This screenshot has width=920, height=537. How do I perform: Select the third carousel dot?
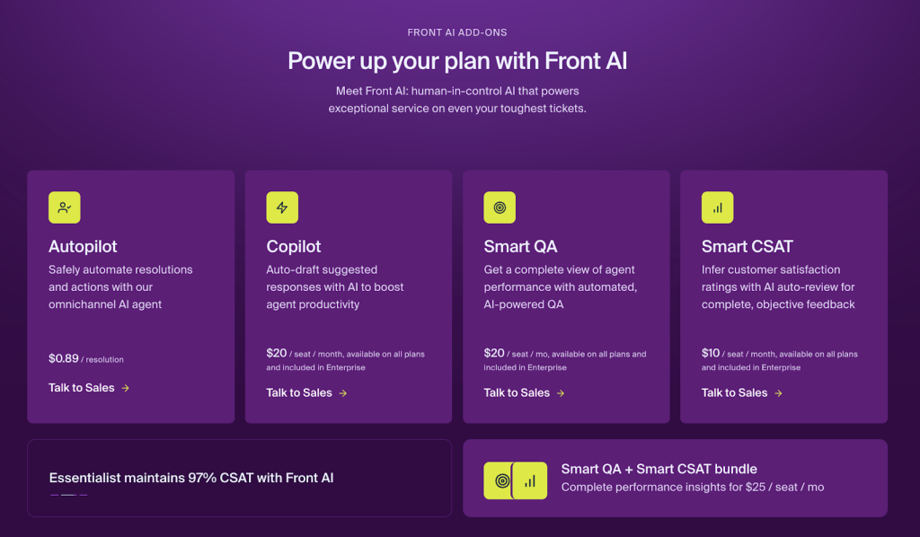(84, 495)
